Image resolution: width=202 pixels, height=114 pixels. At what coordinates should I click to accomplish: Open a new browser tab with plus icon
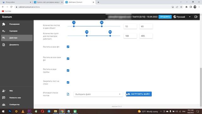[98, 2]
